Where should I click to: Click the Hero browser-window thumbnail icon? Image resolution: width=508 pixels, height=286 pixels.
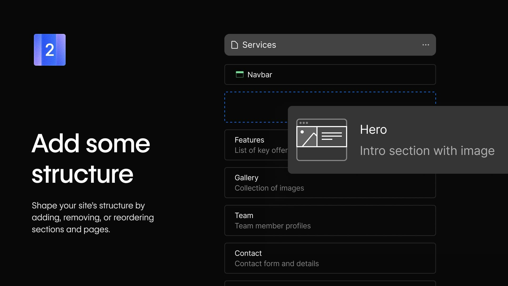click(x=321, y=140)
